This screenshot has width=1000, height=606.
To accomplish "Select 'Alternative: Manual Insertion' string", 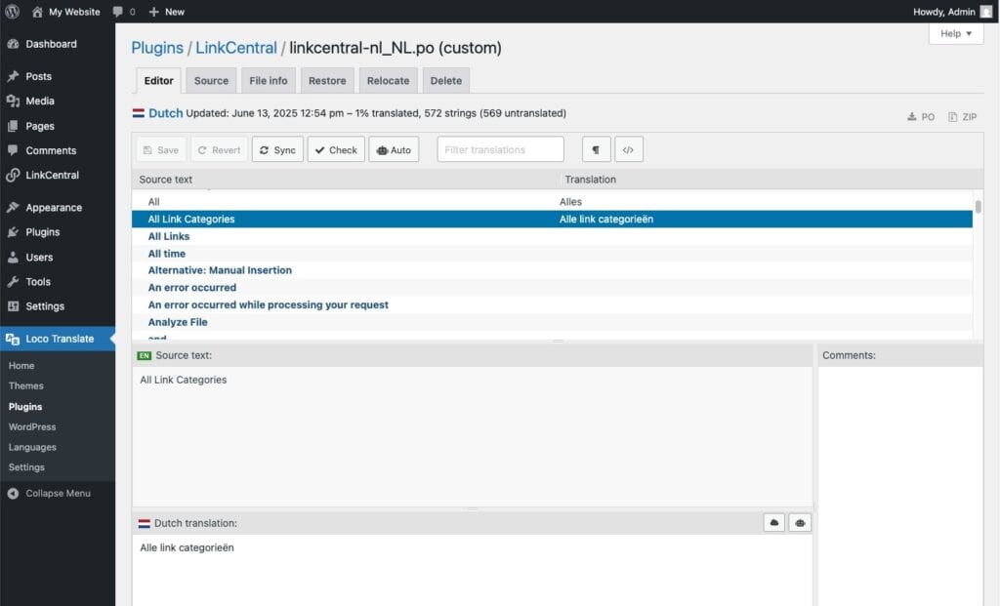I will coord(553,270).
